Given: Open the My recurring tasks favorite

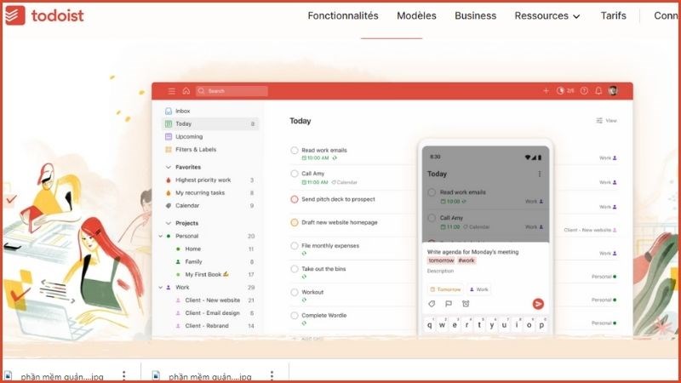Looking at the screenshot, I should click(210, 193).
